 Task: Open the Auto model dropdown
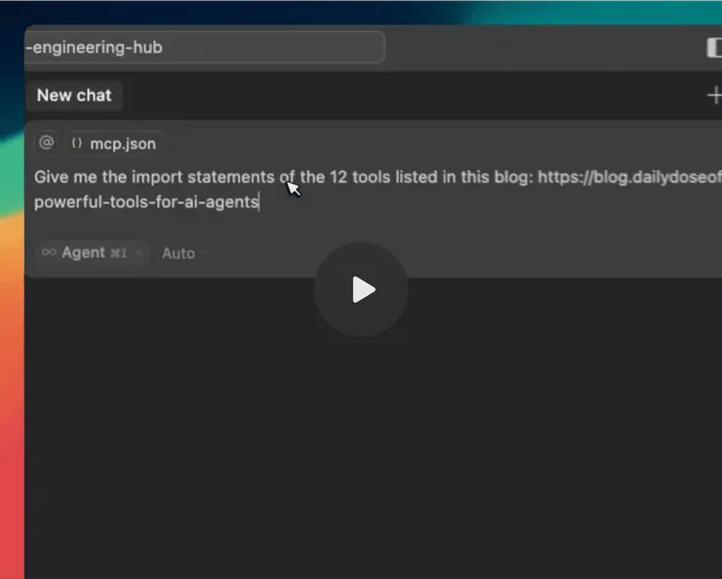[184, 253]
